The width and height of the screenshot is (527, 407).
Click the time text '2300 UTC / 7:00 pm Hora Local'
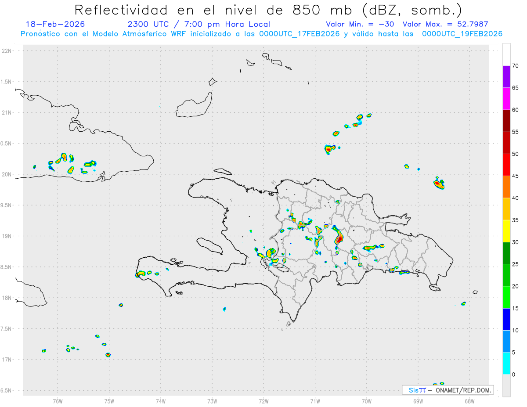tap(199, 24)
